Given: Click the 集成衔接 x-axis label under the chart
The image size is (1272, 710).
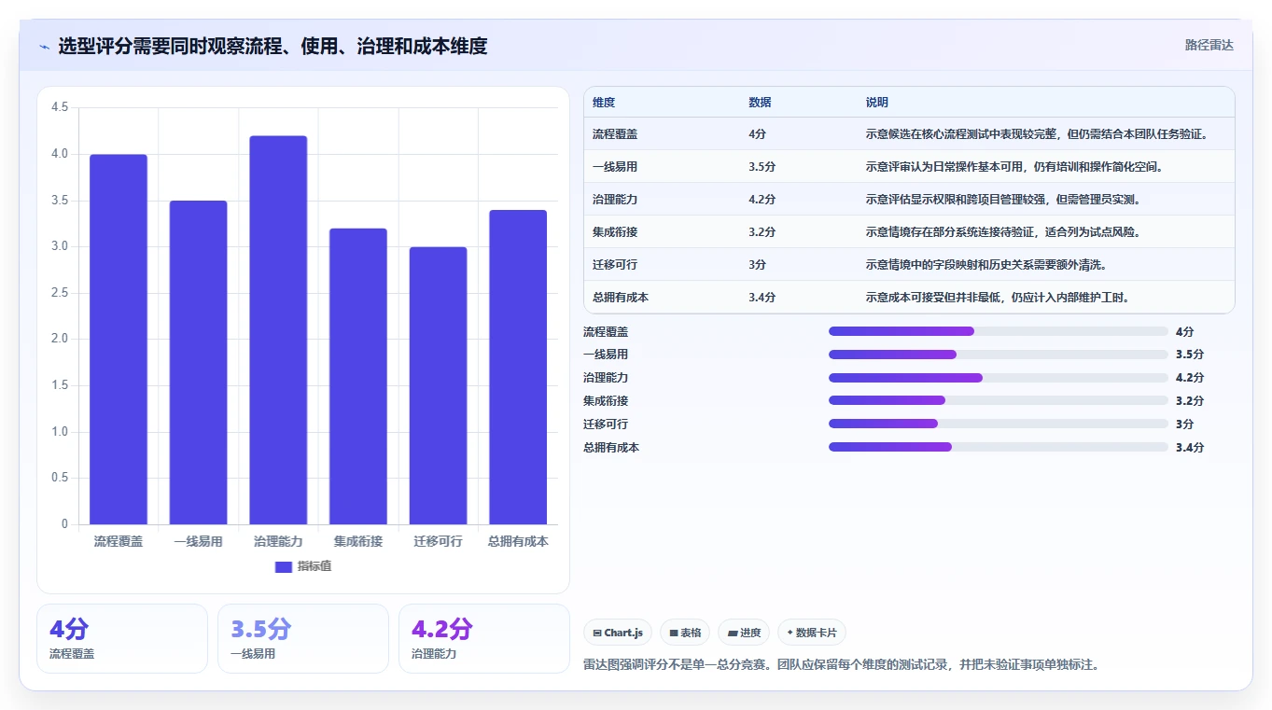Looking at the screenshot, I should (358, 541).
